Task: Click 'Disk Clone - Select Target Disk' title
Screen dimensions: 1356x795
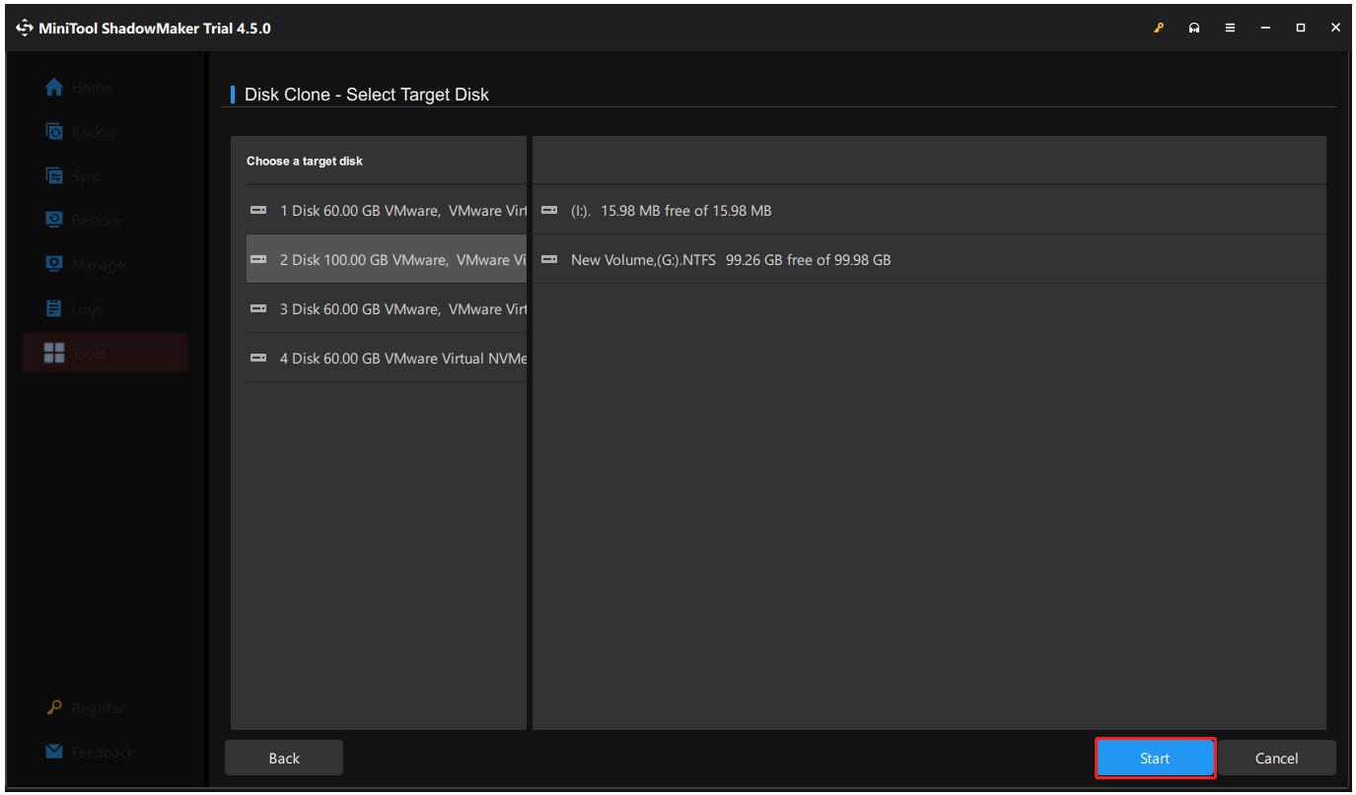Action: (367, 96)
